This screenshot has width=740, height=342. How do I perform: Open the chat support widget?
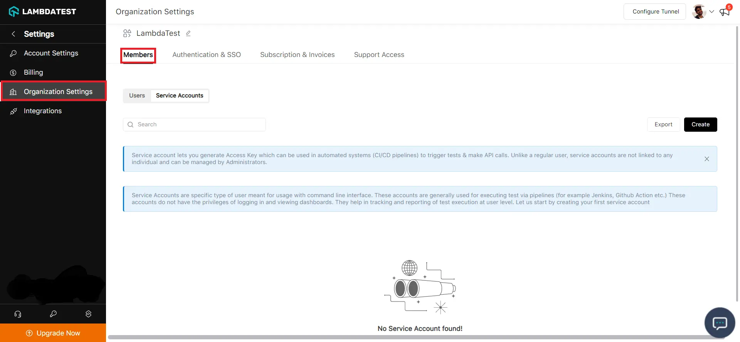pos(719,322)
